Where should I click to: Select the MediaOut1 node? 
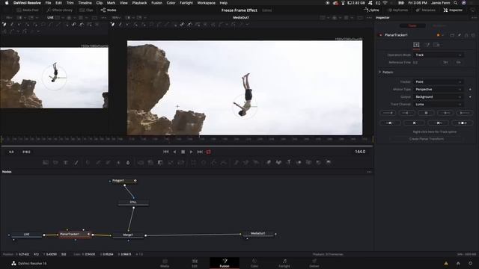tap(258, 234)
